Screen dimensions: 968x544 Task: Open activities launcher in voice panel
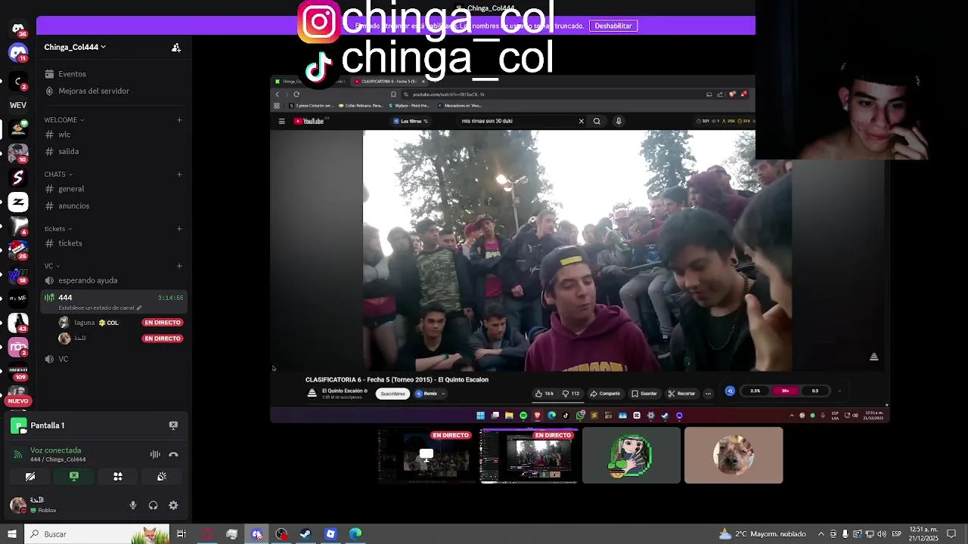[x=118, y=477]
